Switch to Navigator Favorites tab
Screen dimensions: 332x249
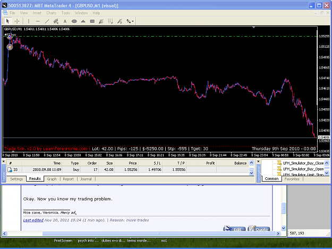tap(292, 179)
